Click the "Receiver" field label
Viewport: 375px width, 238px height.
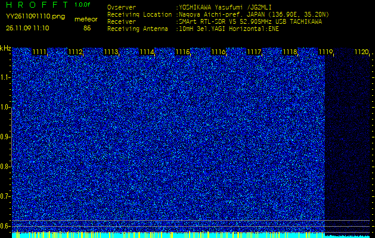(122, 22)
